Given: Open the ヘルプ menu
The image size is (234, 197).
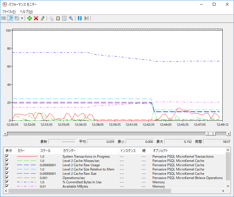Looking at the screenshot, I should (x=26, y=12).
